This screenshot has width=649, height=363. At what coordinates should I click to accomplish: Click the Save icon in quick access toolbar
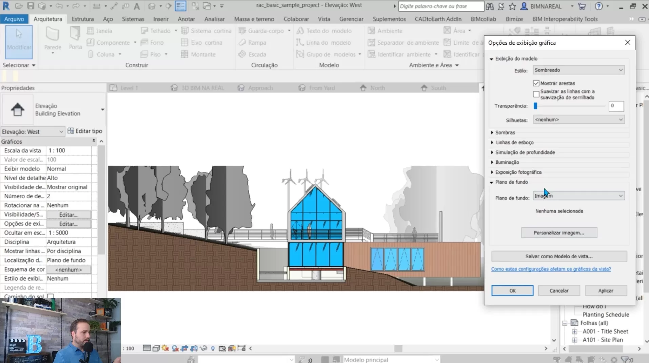click(31, 6)
